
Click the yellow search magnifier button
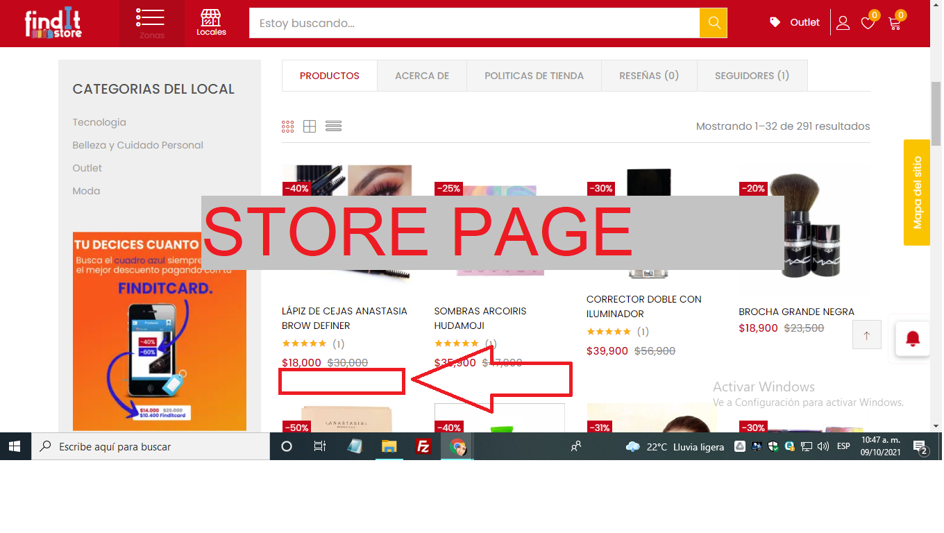714,23
